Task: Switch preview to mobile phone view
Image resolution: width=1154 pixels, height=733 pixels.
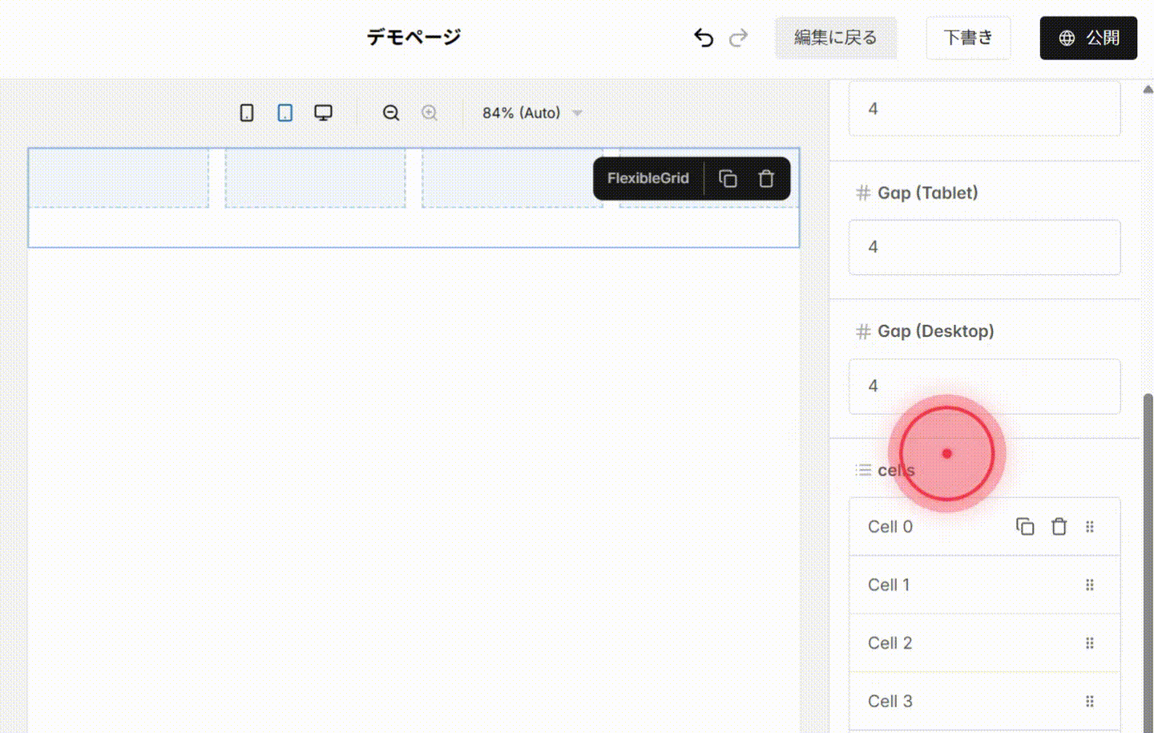Action: coord(246,112)
